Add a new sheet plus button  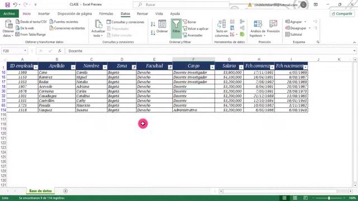(x=65, y=191)
